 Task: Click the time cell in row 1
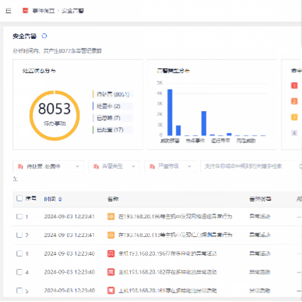coord(69,216)
